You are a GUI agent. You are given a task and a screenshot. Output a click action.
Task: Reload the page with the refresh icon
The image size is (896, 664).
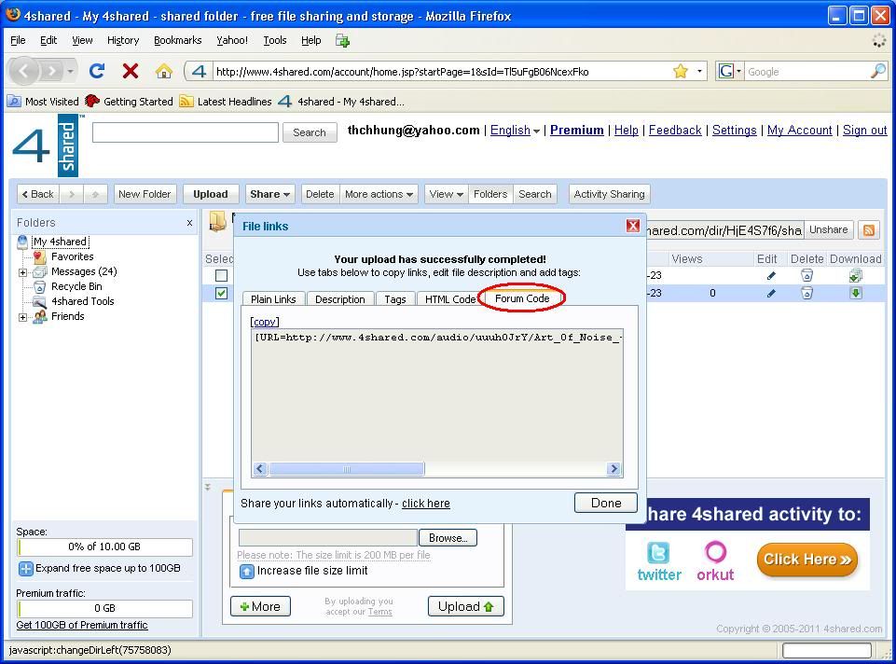pos(97,71)
